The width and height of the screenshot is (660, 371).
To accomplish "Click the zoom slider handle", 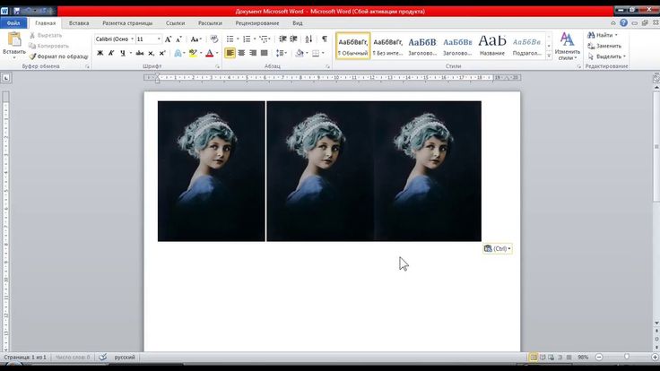I will (x=626, y=357).
